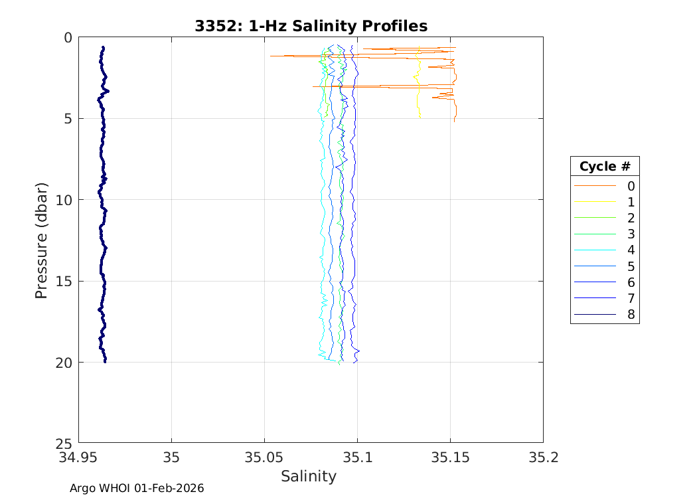Select legend entry number 8
The image size is (697, 498).
click(x=631, y=315)
